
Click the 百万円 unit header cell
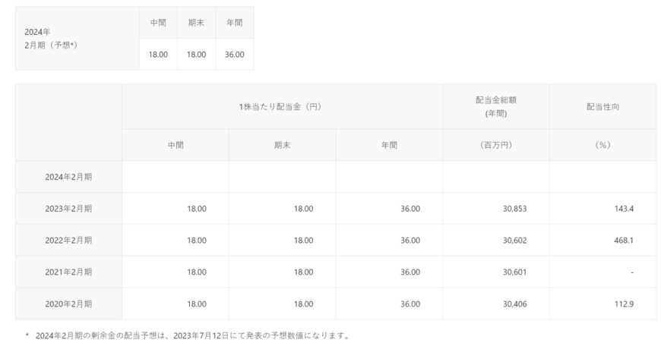click(x=495, y=144)
